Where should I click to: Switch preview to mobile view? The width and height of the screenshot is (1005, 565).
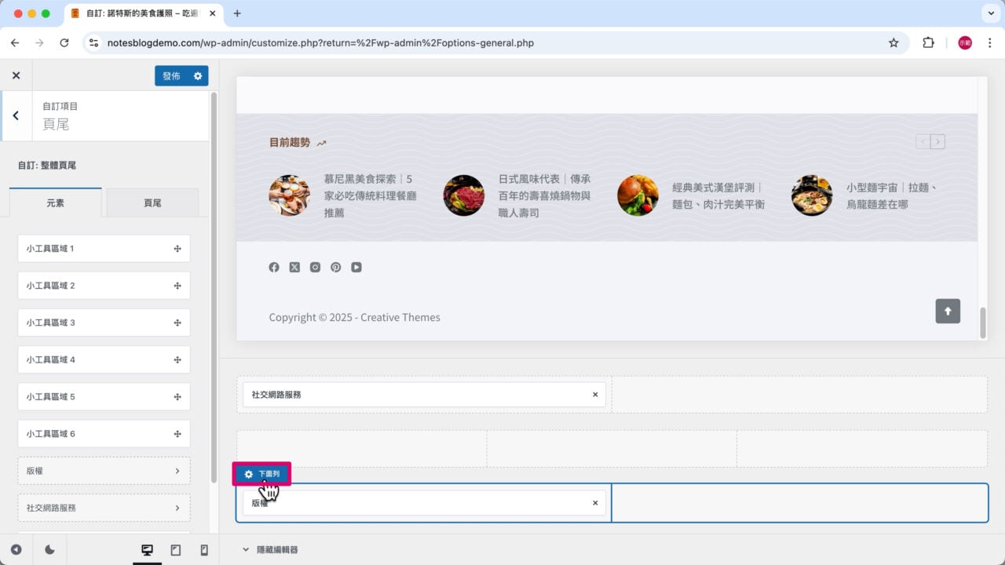click(203, 549)
